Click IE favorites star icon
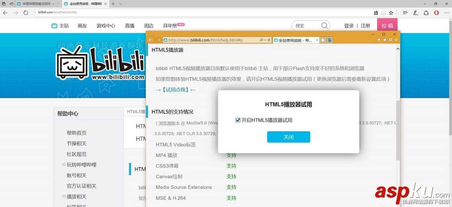452x207 pixels. (x=385, y=40)
